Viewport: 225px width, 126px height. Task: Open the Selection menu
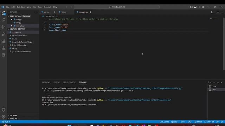tap(21, 7)
